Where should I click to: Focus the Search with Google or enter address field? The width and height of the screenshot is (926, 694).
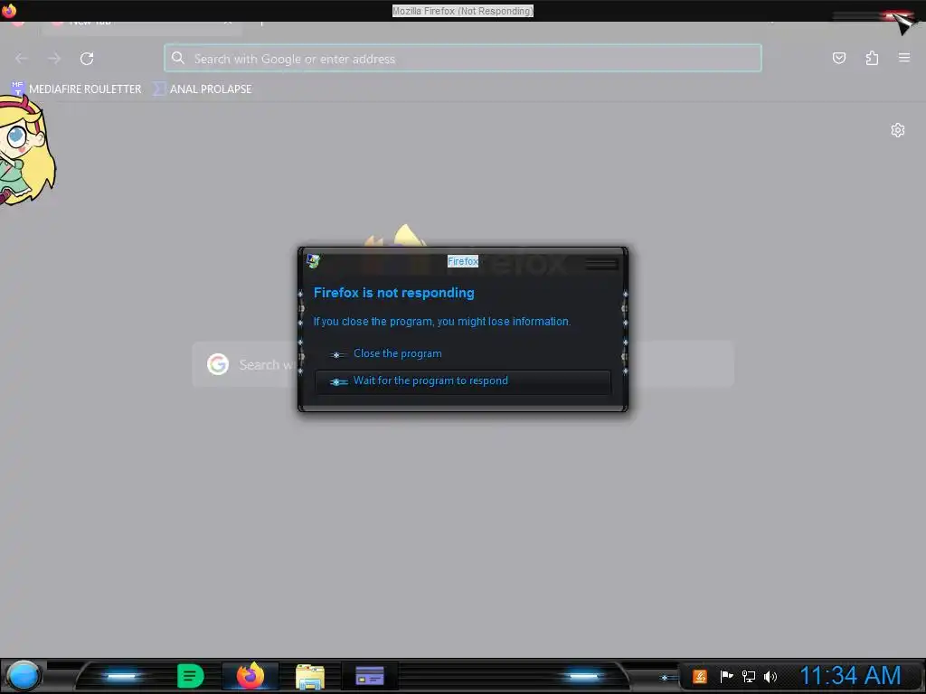[x=463, y=59]
